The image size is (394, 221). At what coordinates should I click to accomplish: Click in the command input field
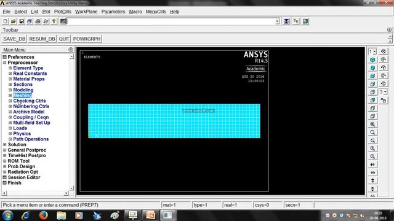click(x=171, y=21)
